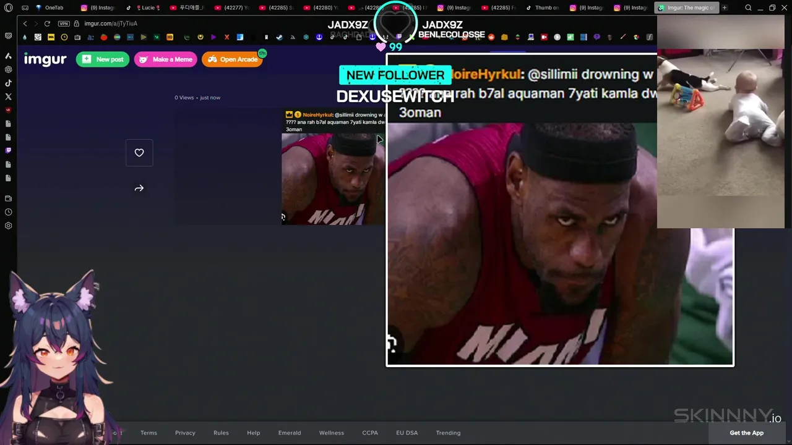This screenshot has width=792, height=445.
Task: Open the Rules footer link
Action: click(x=221, y=433)
